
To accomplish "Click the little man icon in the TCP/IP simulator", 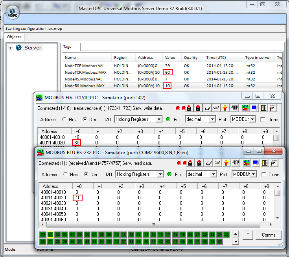I will pyautogui.click(x=225, y=108).
